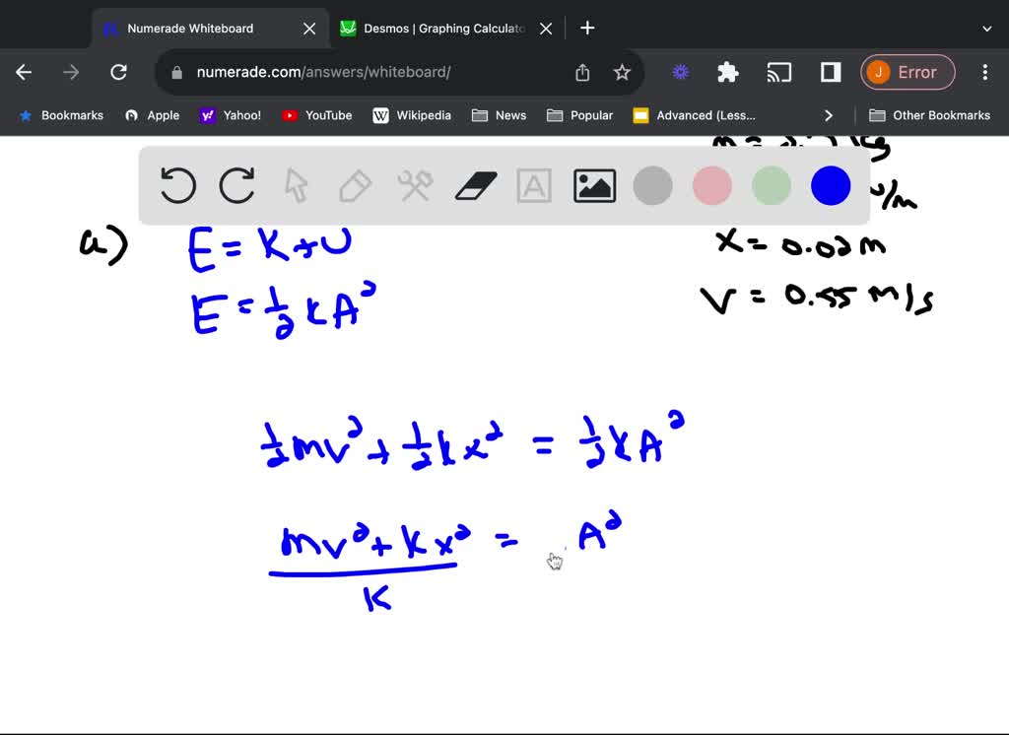
Task: Select the Undo icon on the whiteboard toolbar
Action: [x=177, y=185]
